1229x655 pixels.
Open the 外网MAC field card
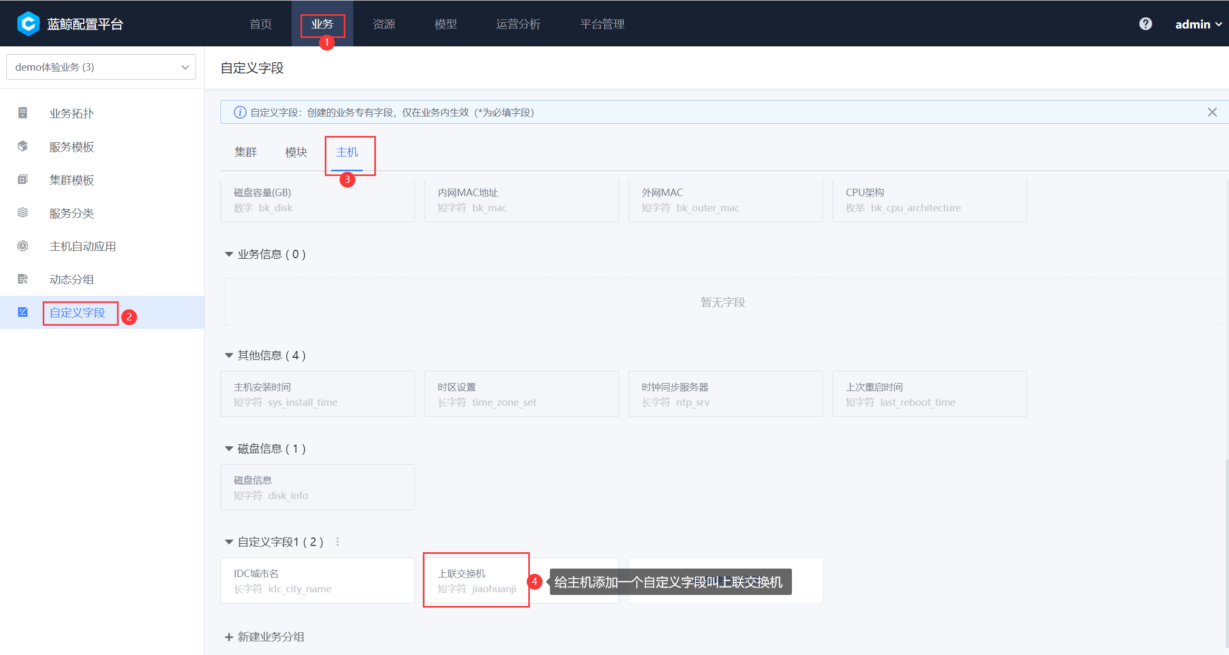point(725,200)
